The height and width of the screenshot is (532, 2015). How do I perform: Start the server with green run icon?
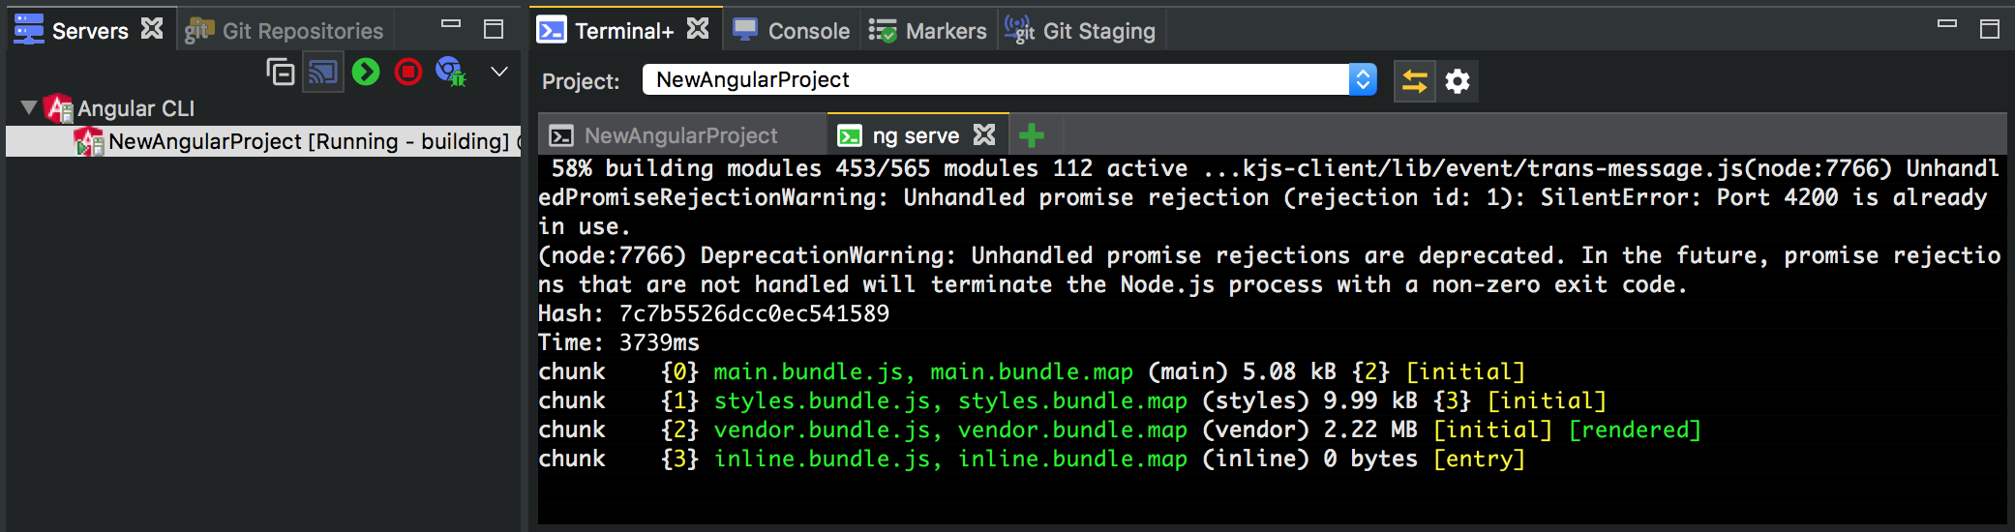pos(366,72)
